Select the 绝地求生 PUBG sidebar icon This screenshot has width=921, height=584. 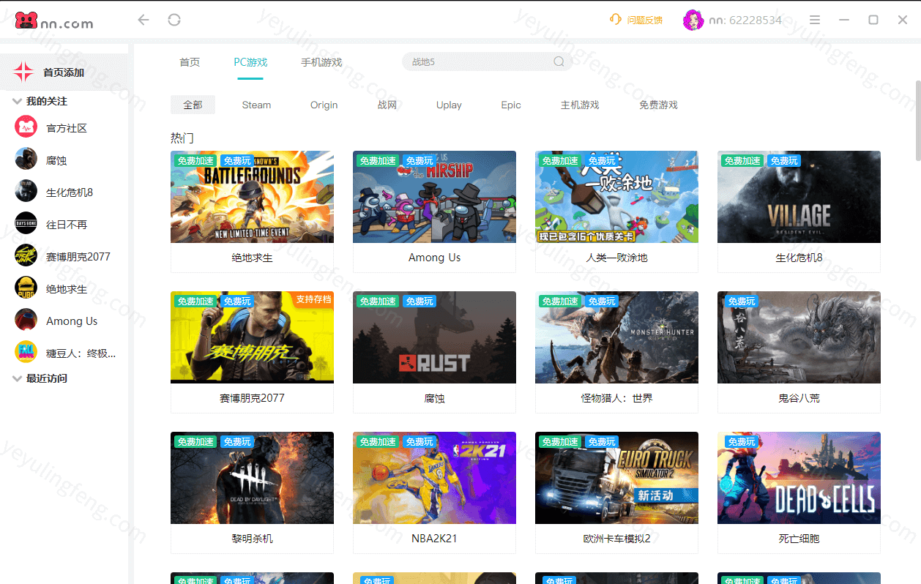coord(26,289)
